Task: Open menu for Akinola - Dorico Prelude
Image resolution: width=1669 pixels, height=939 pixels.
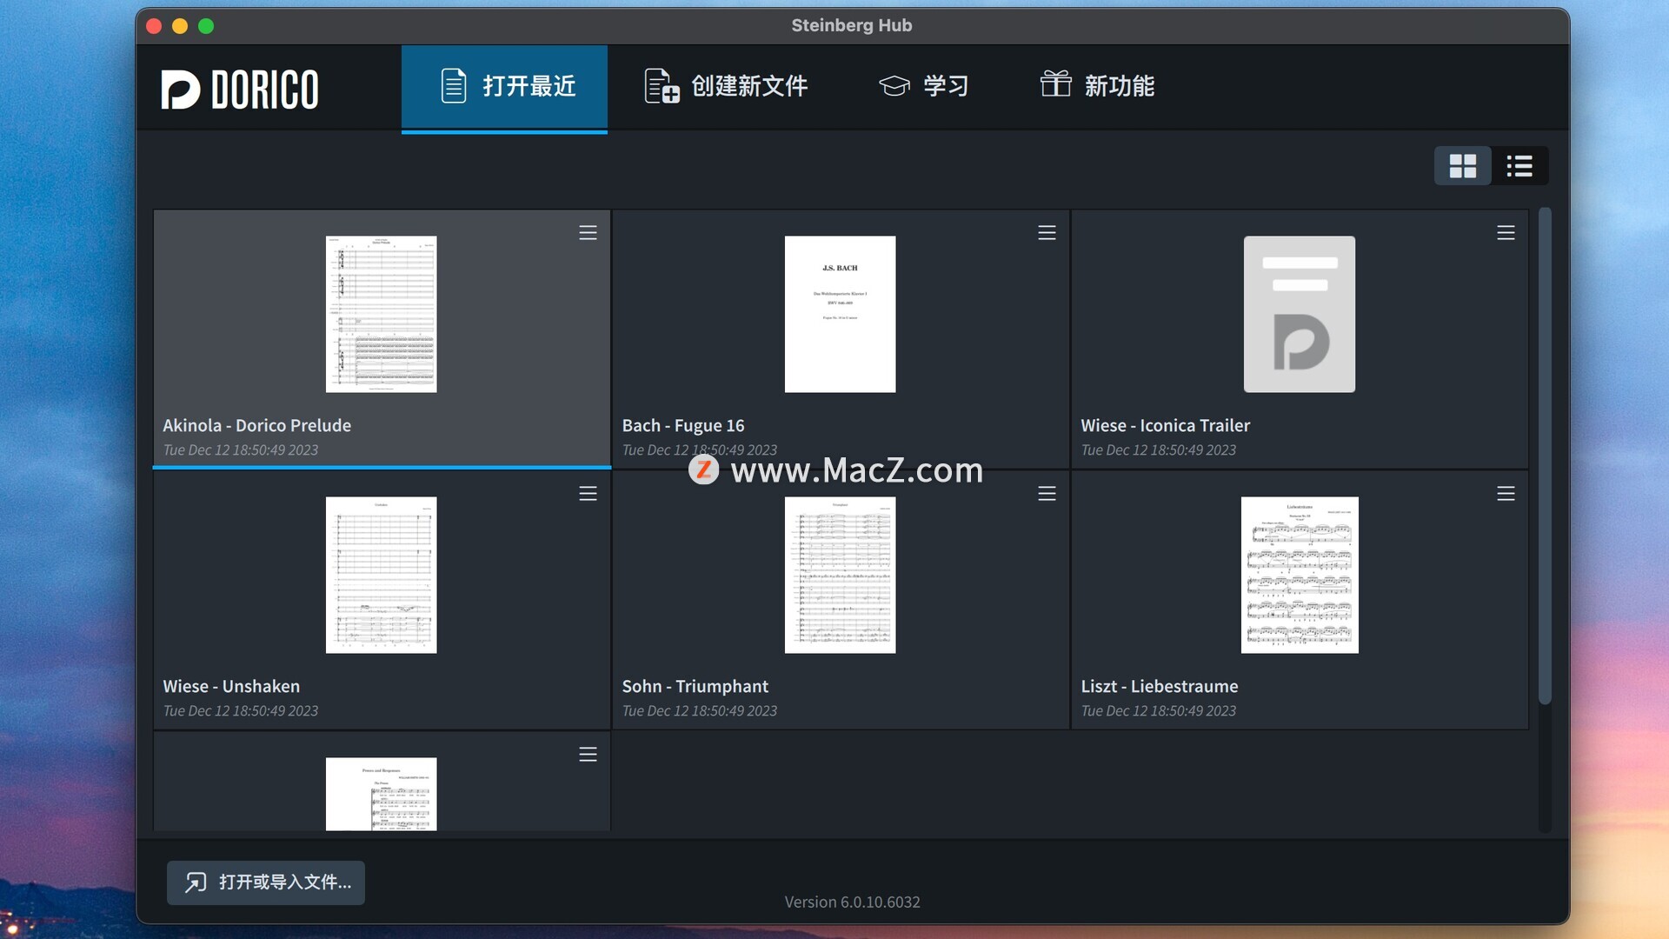Action: (588, 233)
